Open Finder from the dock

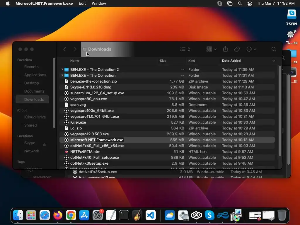[x=18, y=215]
